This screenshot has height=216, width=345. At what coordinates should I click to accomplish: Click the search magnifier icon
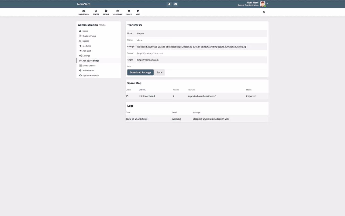264,12
